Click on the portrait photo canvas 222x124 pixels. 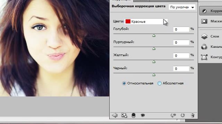tap(55, 48)
